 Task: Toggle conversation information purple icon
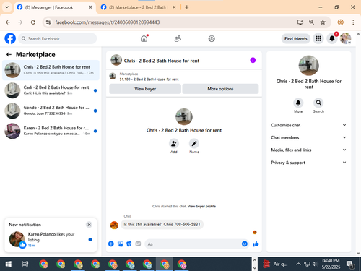[253, 60]
